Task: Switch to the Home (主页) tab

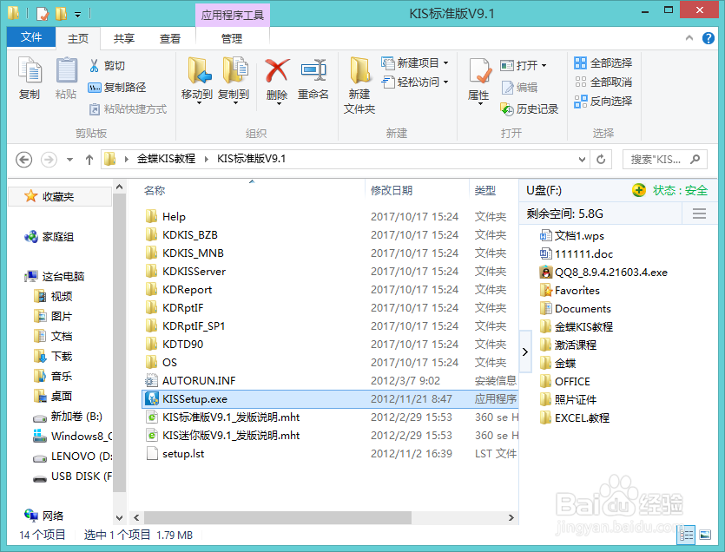Action: 77,38
